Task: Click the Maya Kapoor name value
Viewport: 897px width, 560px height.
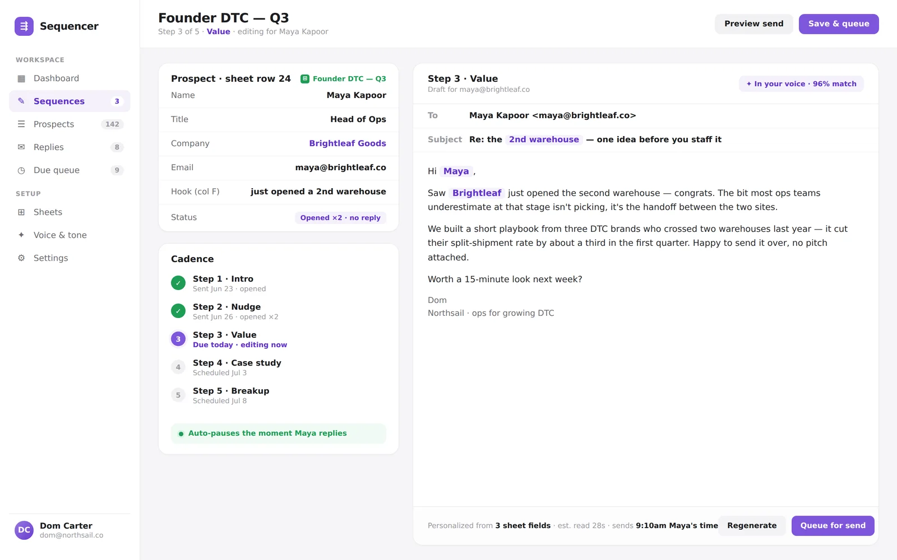Action: tap(357, 95)
